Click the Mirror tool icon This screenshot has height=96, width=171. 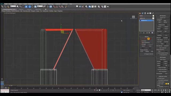point(80,7)
